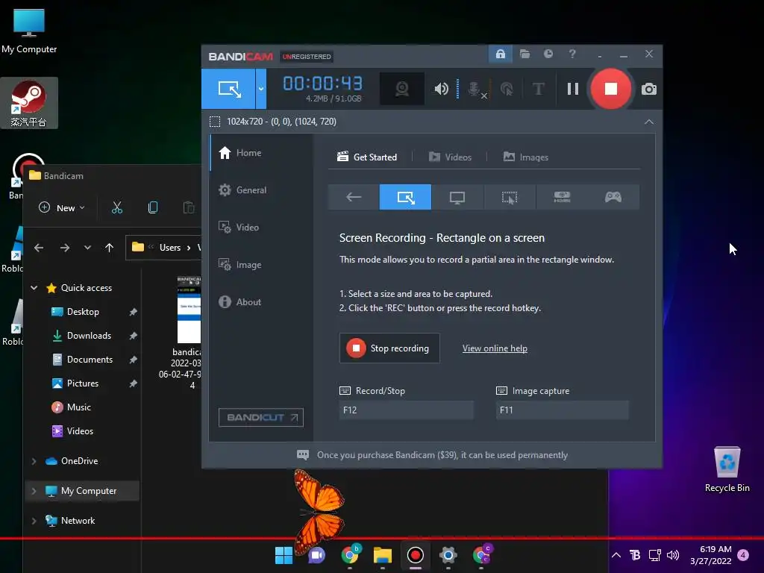Toggle the speaker sound icon

tap(442, 89)
